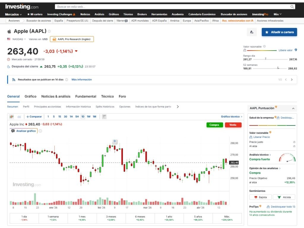Open Opinión de los analistas chevron
The image size is (304, 228).
(x=280, y=168)
